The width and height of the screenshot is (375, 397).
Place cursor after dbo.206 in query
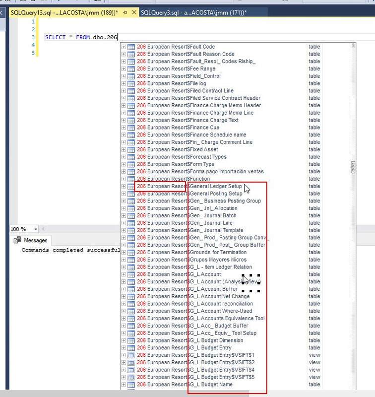[x=117, y=37]
